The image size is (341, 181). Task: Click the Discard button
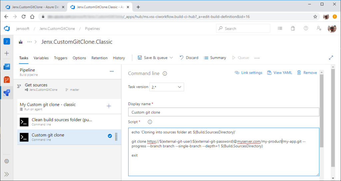click(x=189, y=58)
